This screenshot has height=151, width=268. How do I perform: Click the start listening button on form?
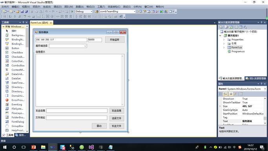tap(115, 40)
